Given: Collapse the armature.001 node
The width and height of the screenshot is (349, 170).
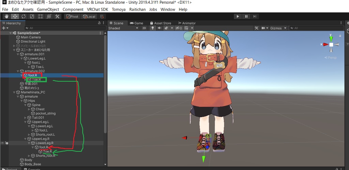Looking at the screenshot, I should 18,54.
